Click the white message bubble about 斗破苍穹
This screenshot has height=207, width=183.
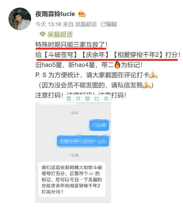tap(72, 180)
